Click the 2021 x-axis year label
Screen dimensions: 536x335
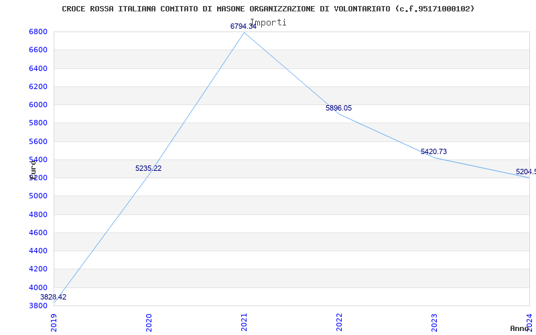[x=244, y=322]
